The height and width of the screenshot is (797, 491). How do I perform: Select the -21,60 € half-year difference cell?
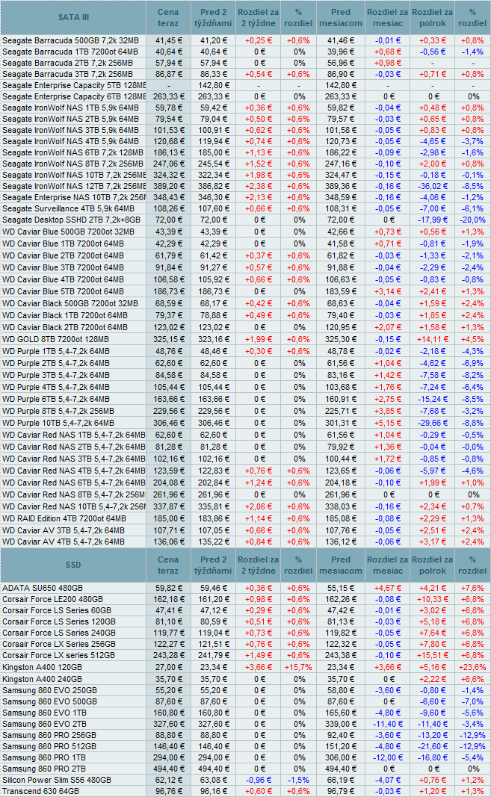click(x=433, y=746)
